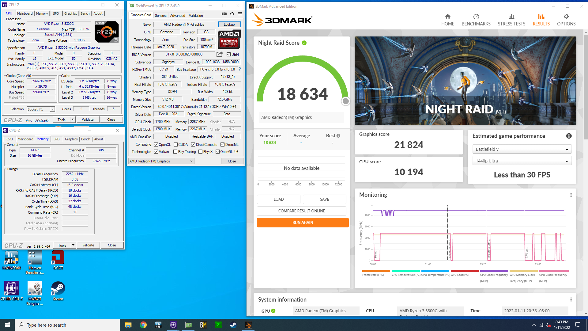Toggle the PhysX checkbox
The height and width of the screenshot is (331, 588).
200,152
